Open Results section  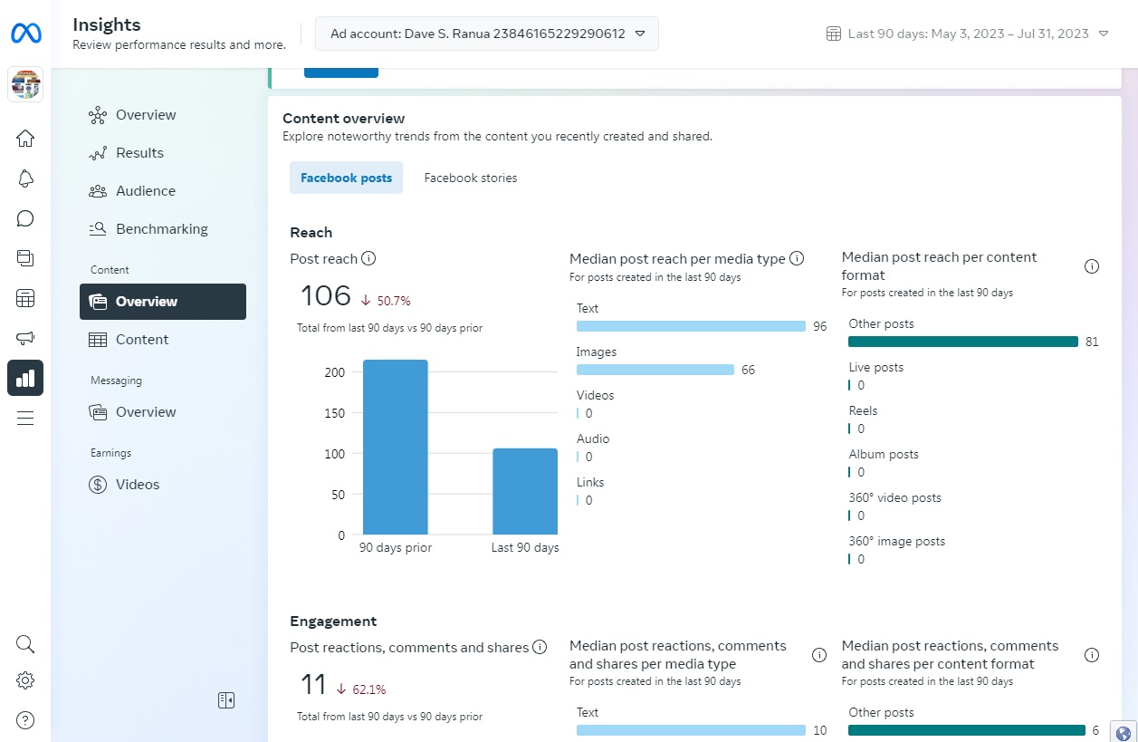coord(163,153)
